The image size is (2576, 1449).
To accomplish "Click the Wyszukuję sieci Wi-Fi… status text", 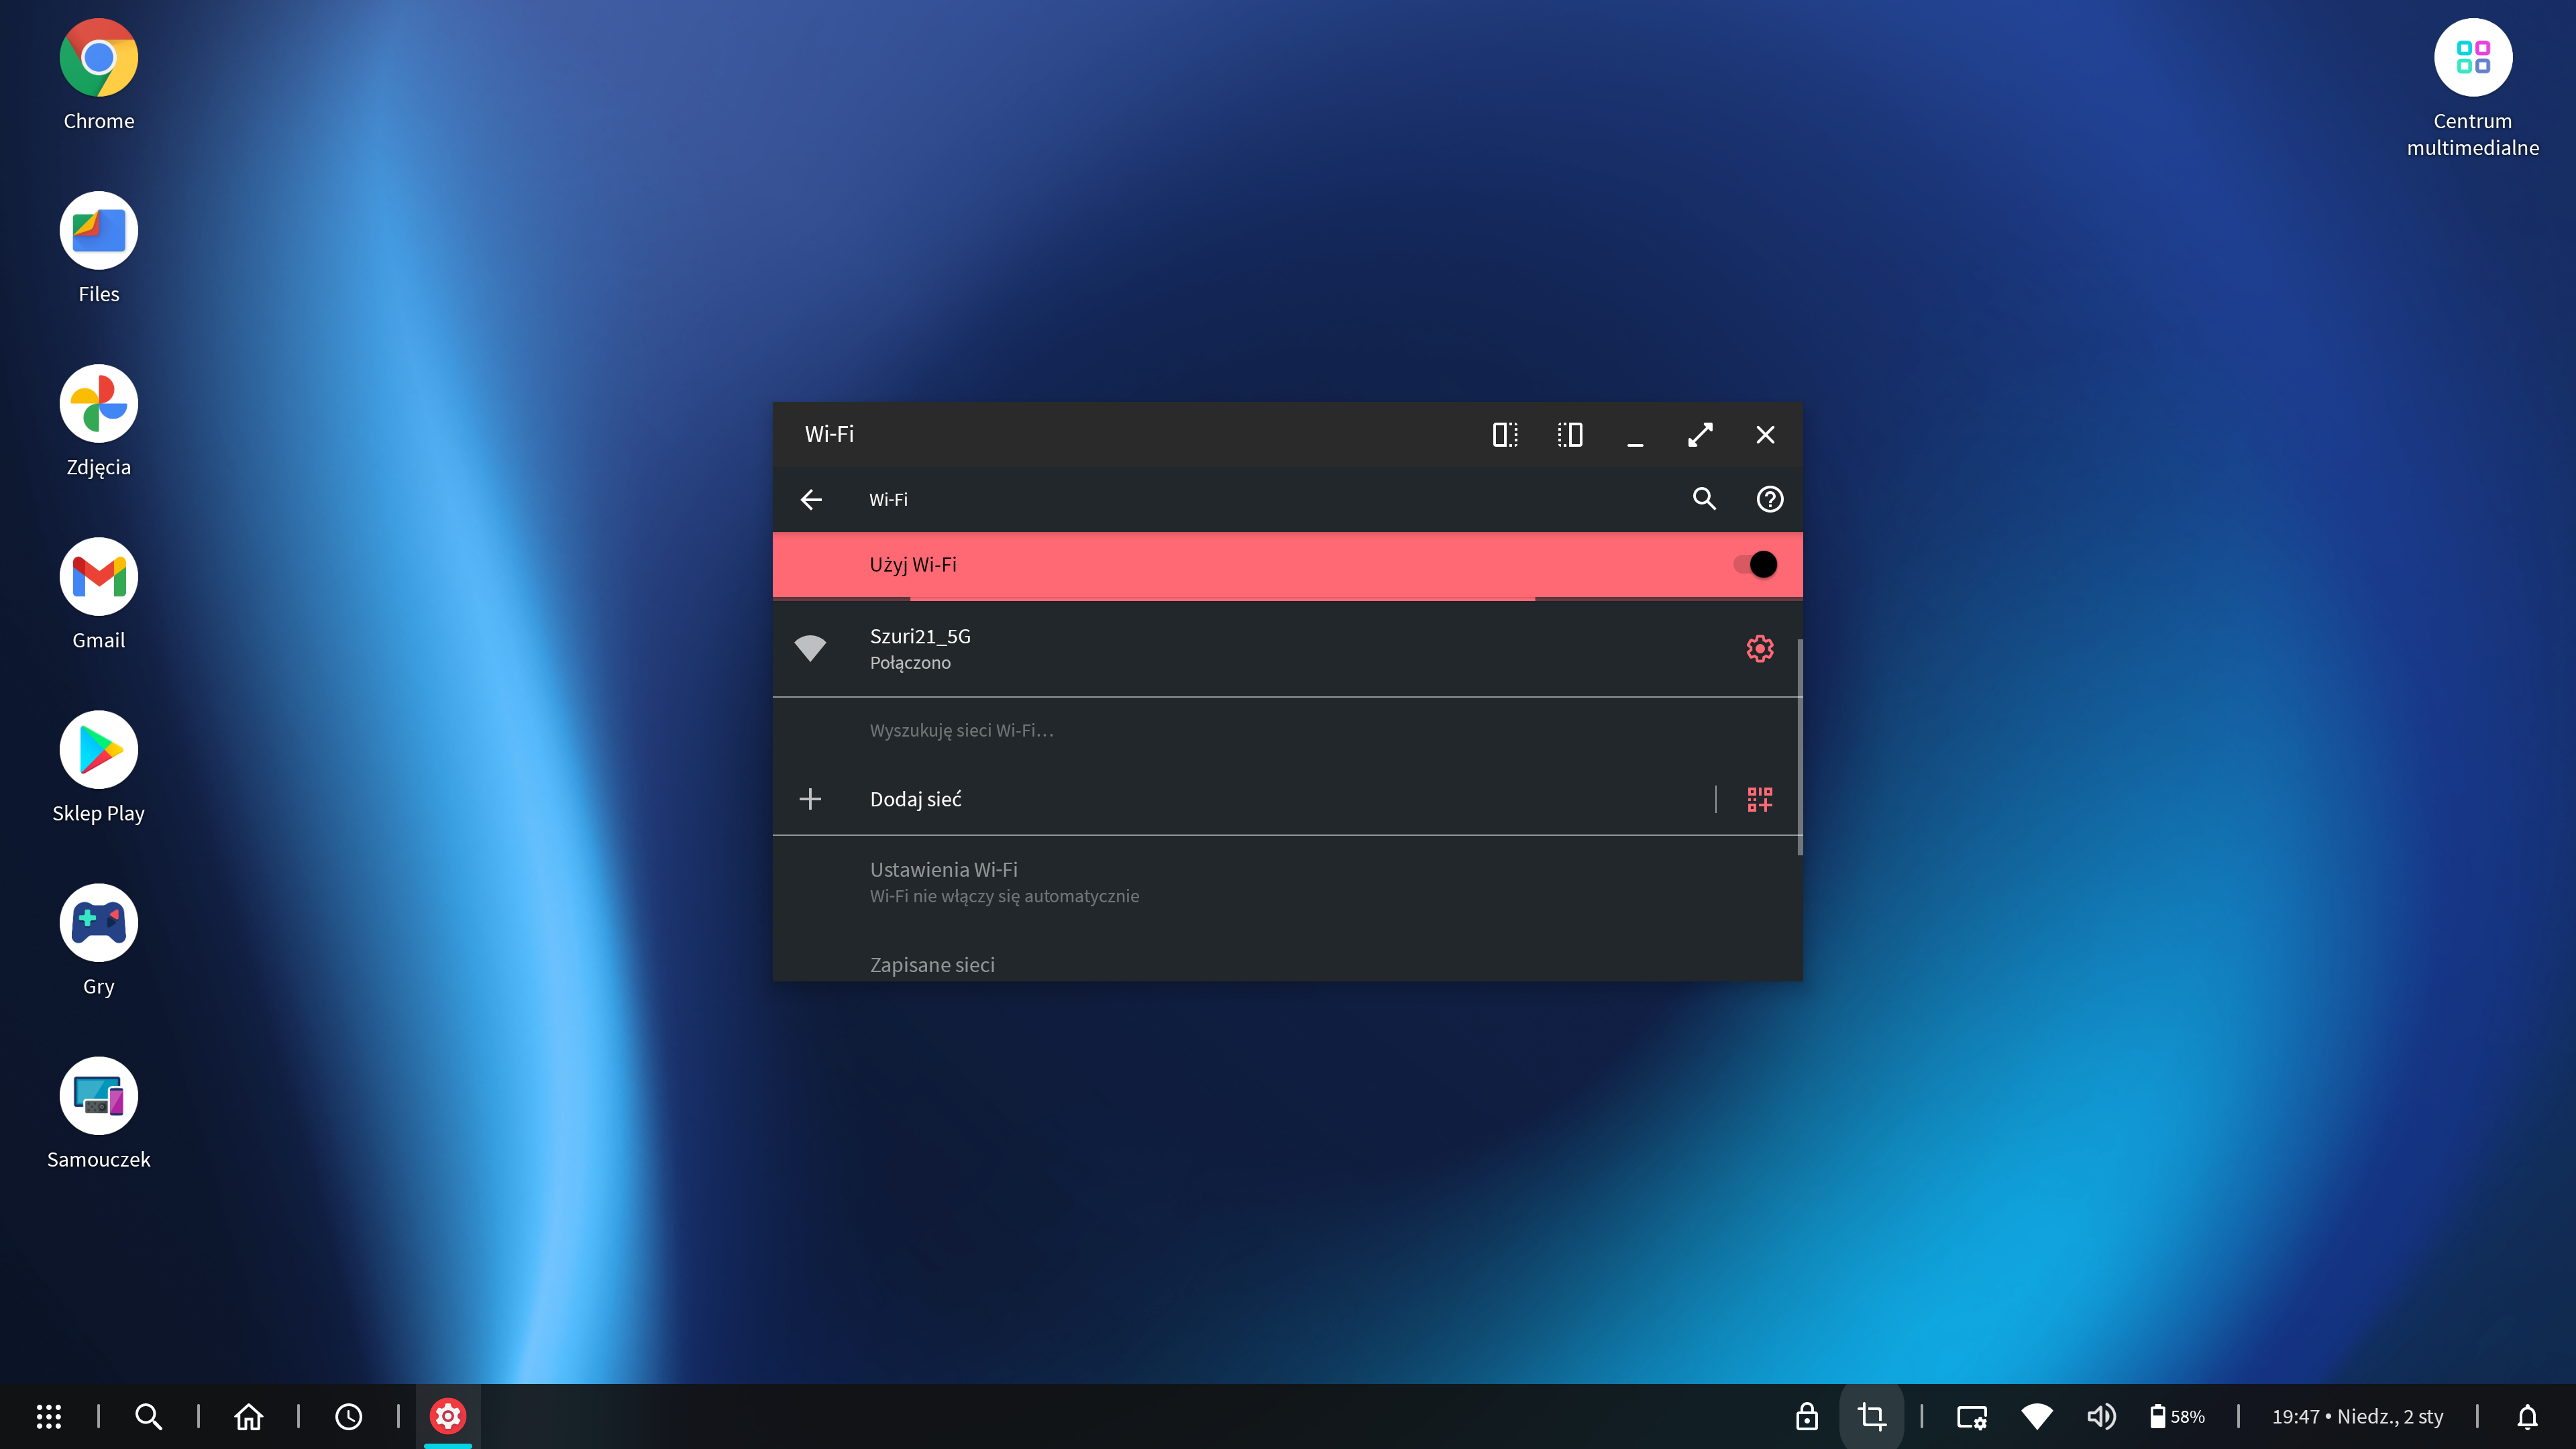I will [961, 730].
